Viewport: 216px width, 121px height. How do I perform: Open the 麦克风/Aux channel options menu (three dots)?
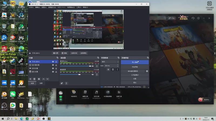97,66
